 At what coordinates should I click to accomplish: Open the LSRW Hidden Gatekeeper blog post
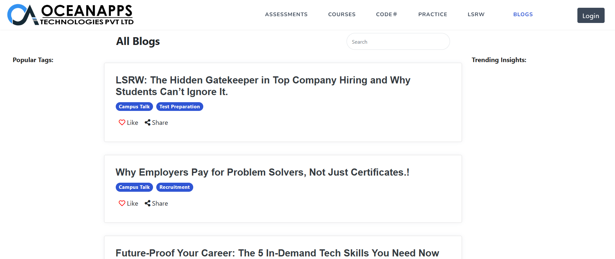coord(263,86)
